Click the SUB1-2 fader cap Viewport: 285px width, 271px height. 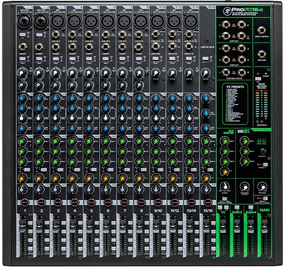pyautogui.click(x=237, y=226)
